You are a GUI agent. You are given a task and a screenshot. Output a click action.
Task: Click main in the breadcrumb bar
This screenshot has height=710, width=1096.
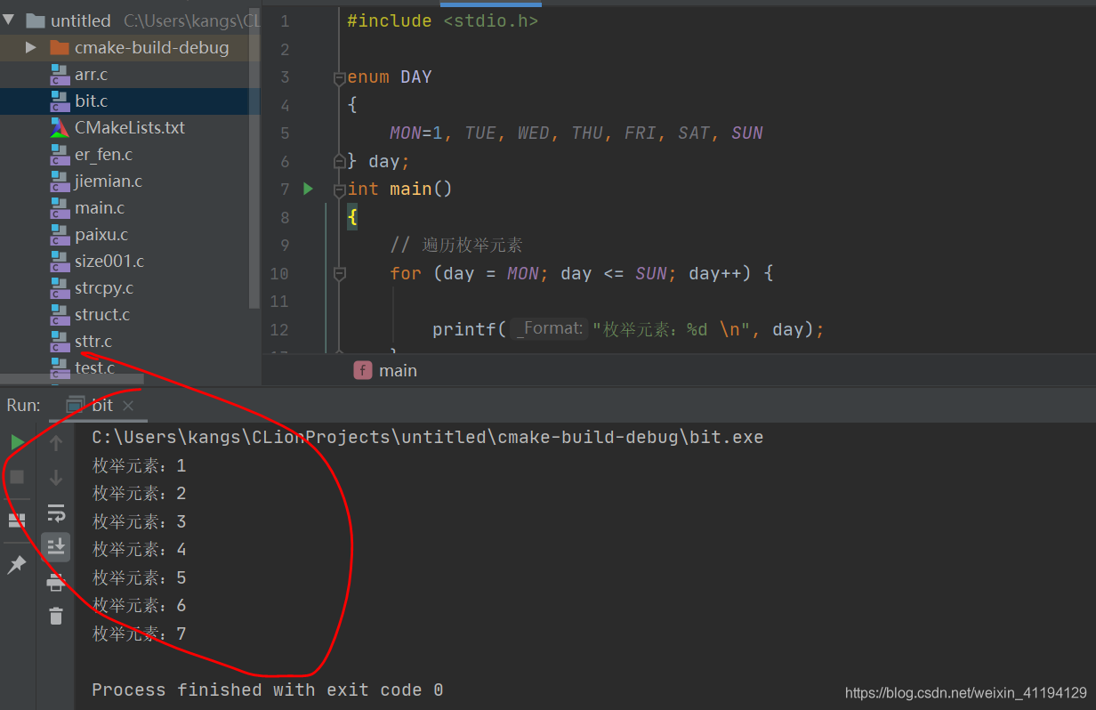(398, 370)
